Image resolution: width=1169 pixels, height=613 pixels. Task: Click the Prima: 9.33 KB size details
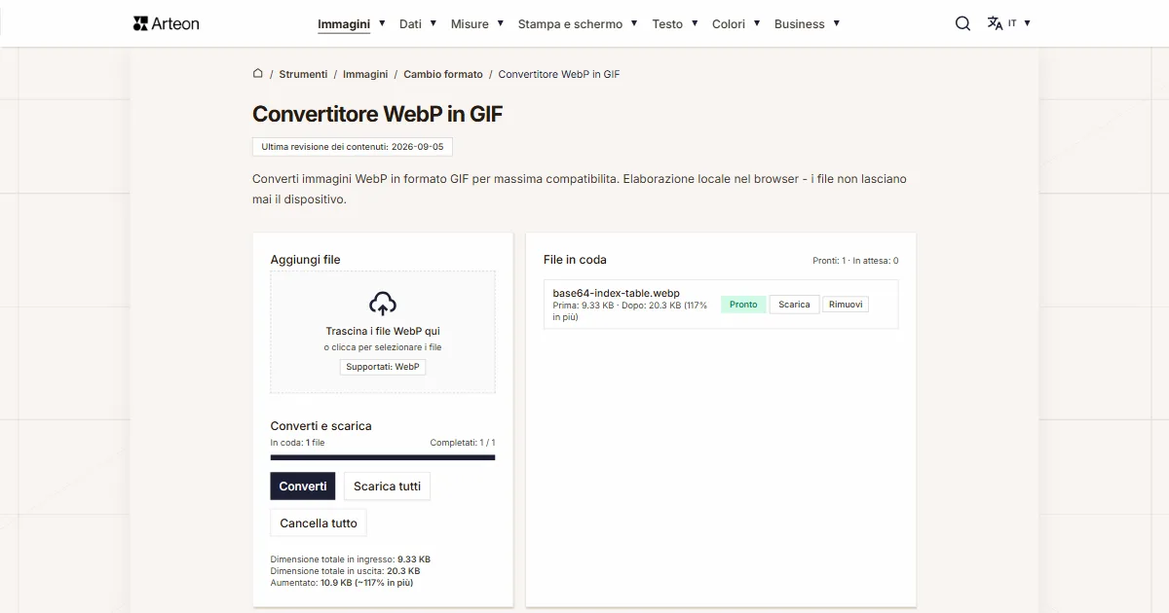click(630, 310)
